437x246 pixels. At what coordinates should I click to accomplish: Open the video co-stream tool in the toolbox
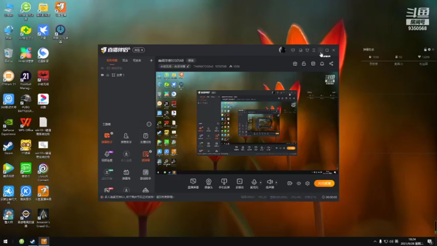pyautogui.click(x=107, y=156)
